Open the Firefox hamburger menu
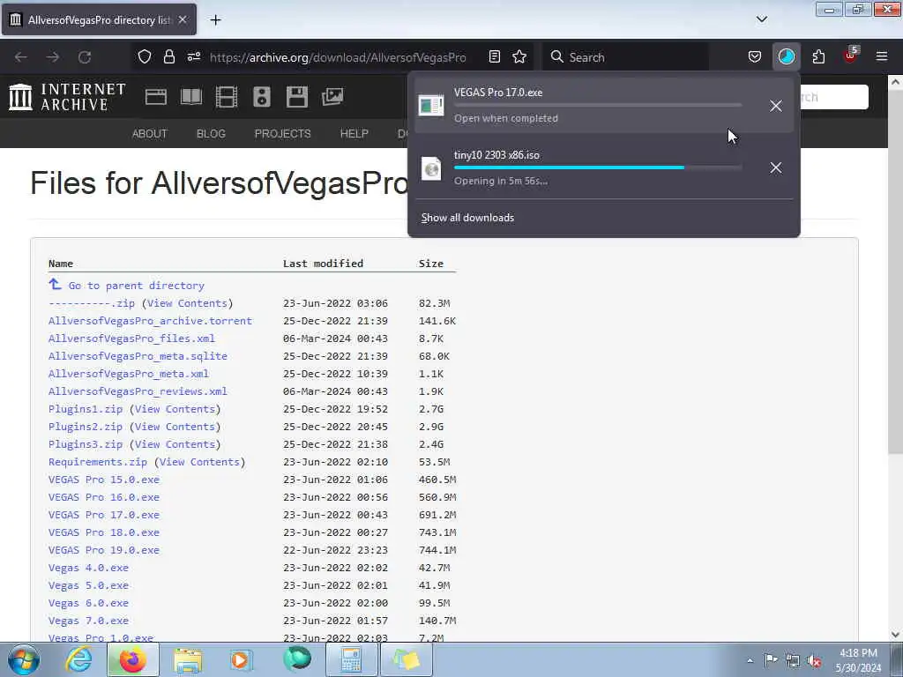The width and height of the screenshot is (903, 677). [x=882, y=56]
